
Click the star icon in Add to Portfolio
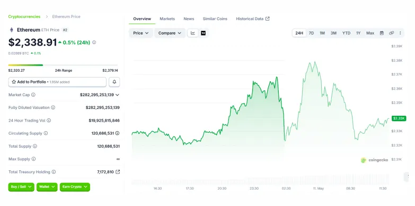pos(14,82)
